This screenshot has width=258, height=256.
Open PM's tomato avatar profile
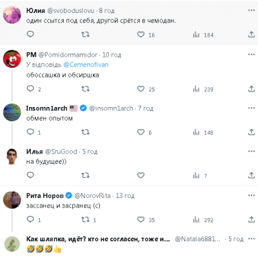tap(12, 59)
